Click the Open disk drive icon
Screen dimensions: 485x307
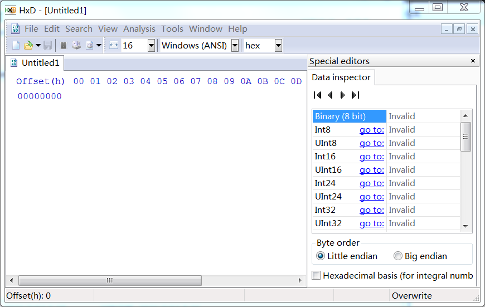coord(76,46)
